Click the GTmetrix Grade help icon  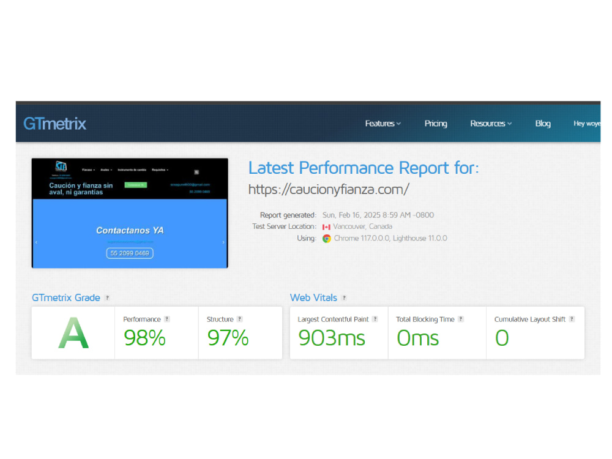[107, 298]
